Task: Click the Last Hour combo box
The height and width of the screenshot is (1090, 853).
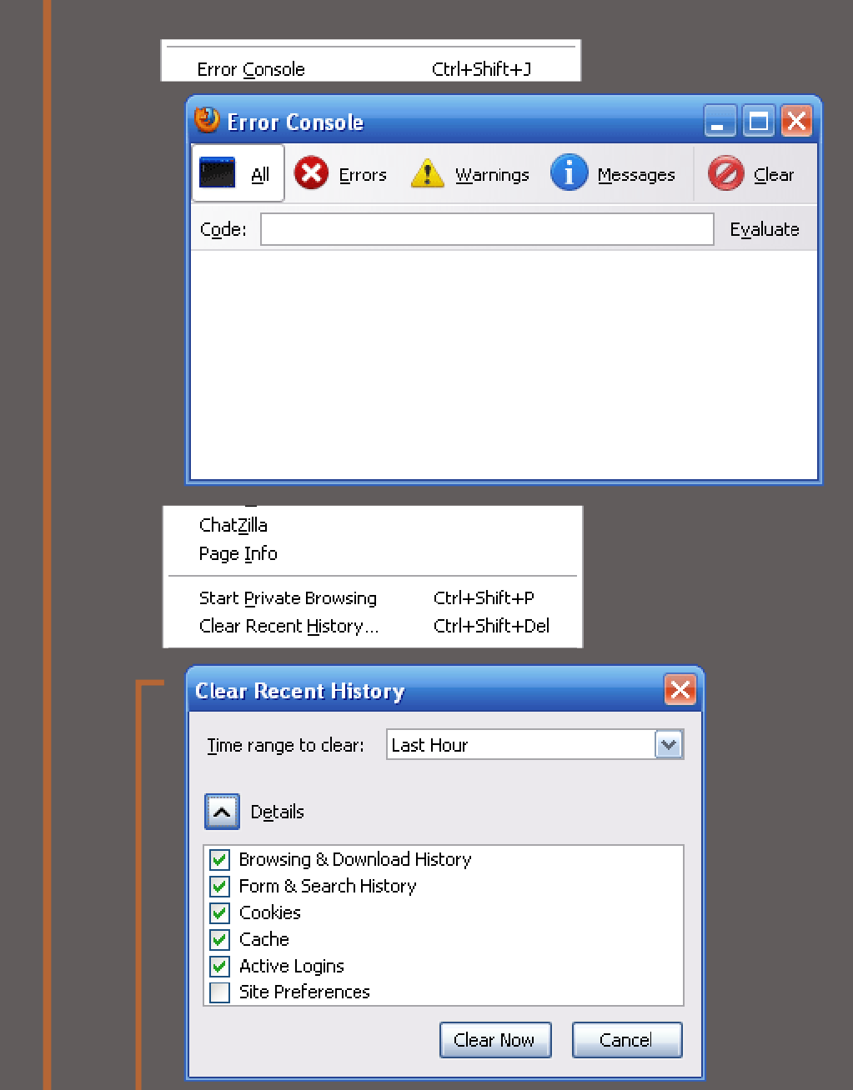Action: (521, 745)
